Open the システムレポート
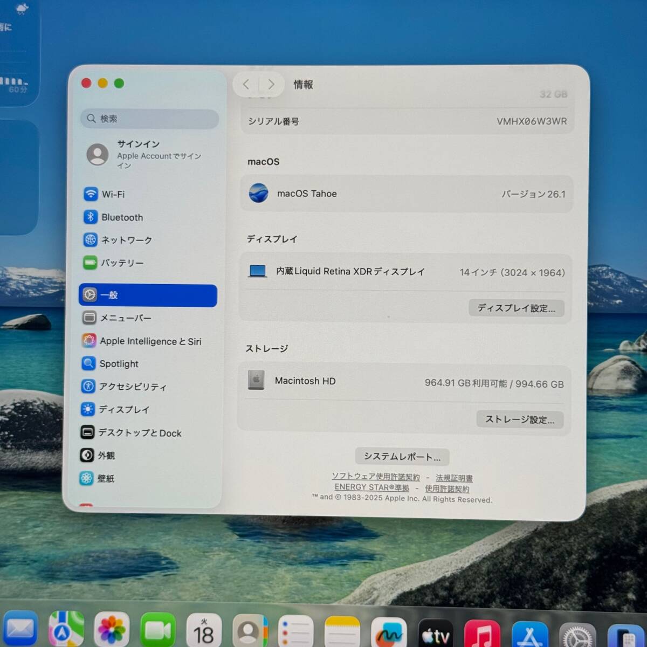The image size is (647, 647). point(402,456)
